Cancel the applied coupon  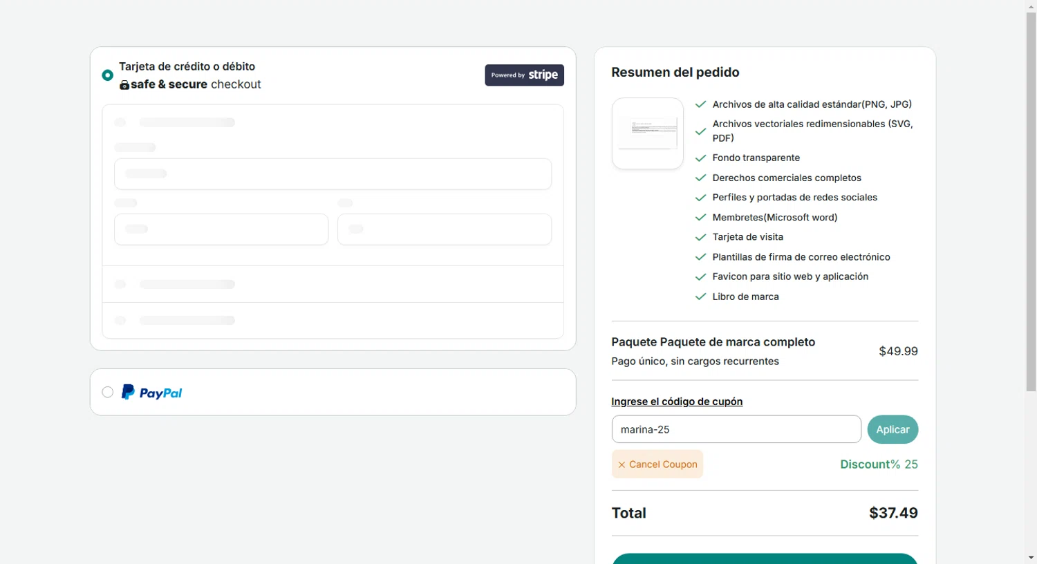coord(657,464)
